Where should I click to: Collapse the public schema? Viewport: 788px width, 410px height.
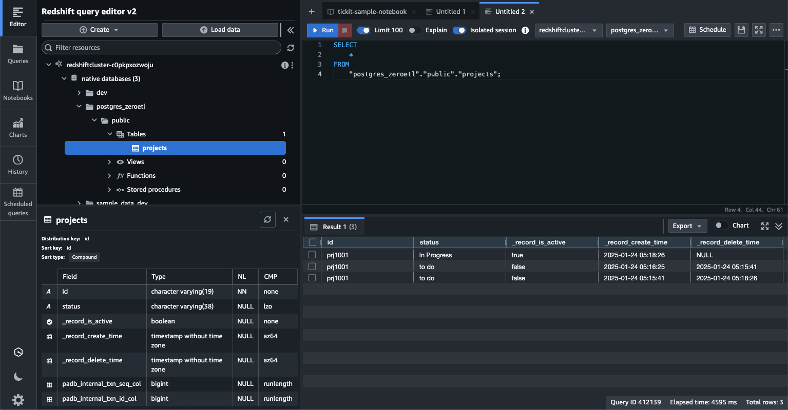point(94,120)
